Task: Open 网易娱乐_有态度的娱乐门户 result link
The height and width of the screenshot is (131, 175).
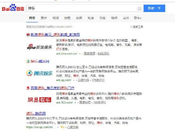Action: click(x=52, y=88)
